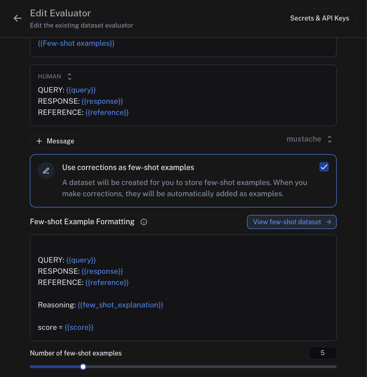Click the back arrow to exit Edit Evaluator
Screen dimensions: 367x377
(x=17, y=18)
